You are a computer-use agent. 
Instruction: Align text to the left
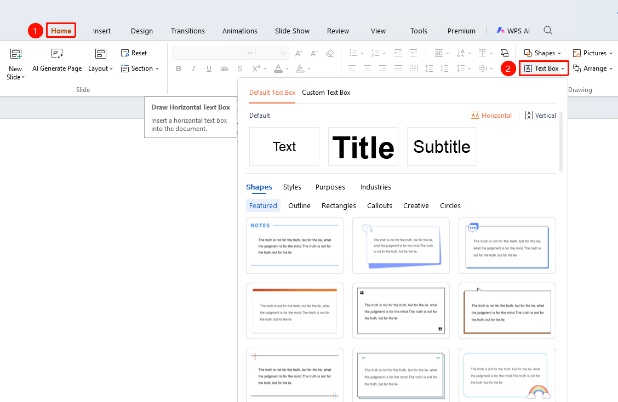tap(352, 68)
